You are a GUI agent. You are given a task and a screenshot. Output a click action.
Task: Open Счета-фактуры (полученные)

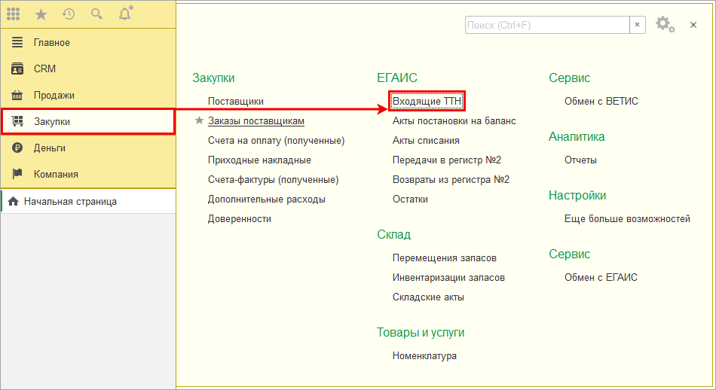pos(273,180)
